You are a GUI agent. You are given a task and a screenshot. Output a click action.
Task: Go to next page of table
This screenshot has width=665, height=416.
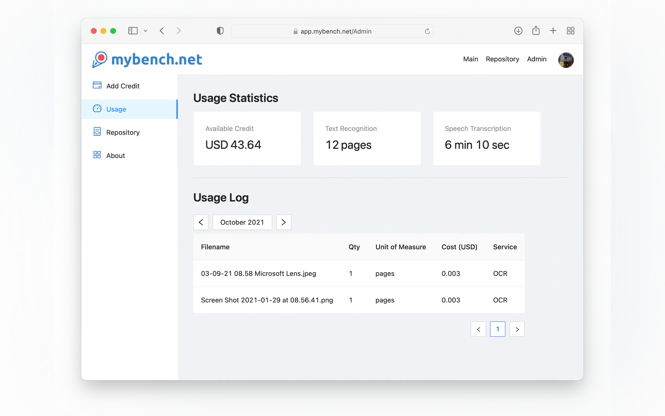click(517, 329)
